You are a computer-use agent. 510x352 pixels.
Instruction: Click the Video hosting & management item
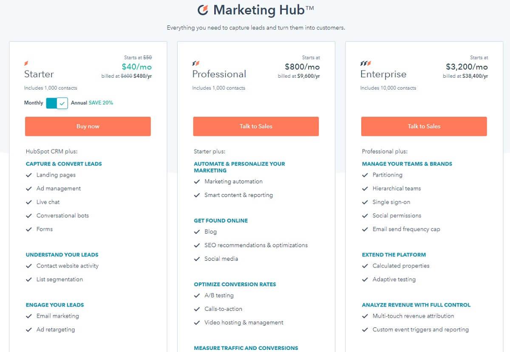pos(244,323)
